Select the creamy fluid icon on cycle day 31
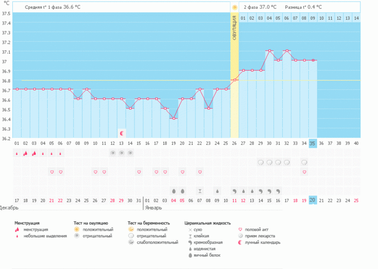Viewport: 378px width, 269px height. pyautogui.click(x=278, y=191)
